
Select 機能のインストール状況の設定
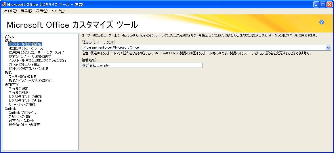click(x=30, y=81)
